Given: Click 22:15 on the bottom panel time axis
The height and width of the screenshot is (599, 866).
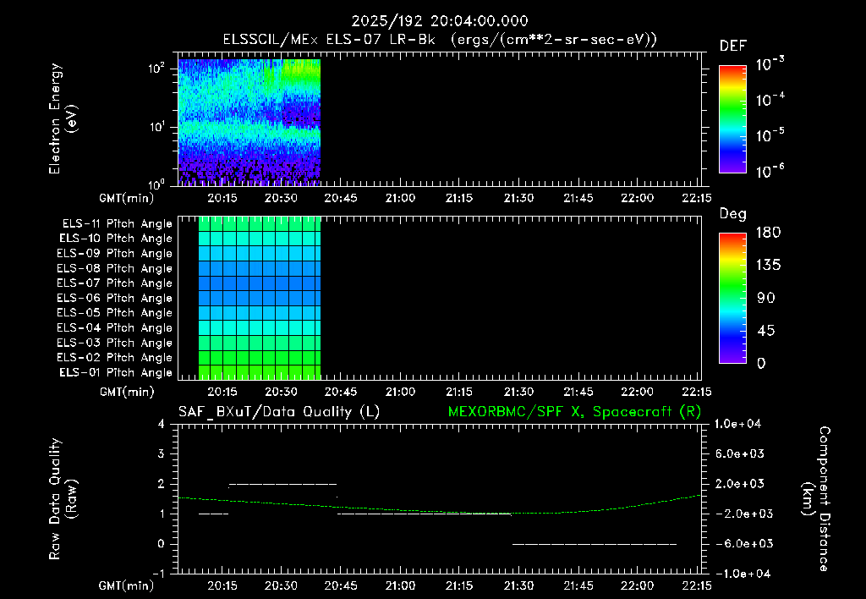Looking at the screenshot, I should point(697,585).
